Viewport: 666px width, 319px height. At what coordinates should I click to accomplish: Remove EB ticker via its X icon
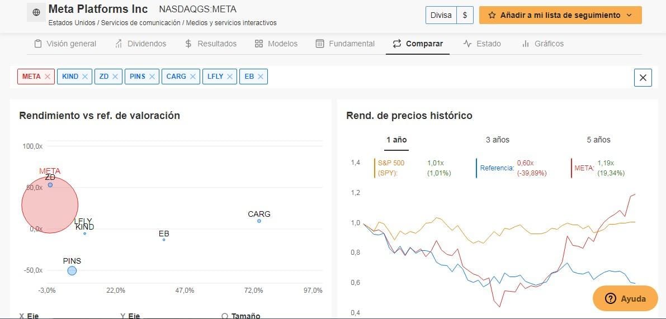point(261,77)
